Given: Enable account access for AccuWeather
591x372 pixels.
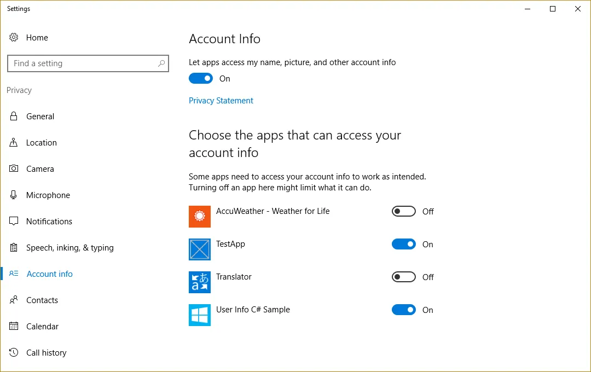Looking at the screenshot, I should 404,211.
